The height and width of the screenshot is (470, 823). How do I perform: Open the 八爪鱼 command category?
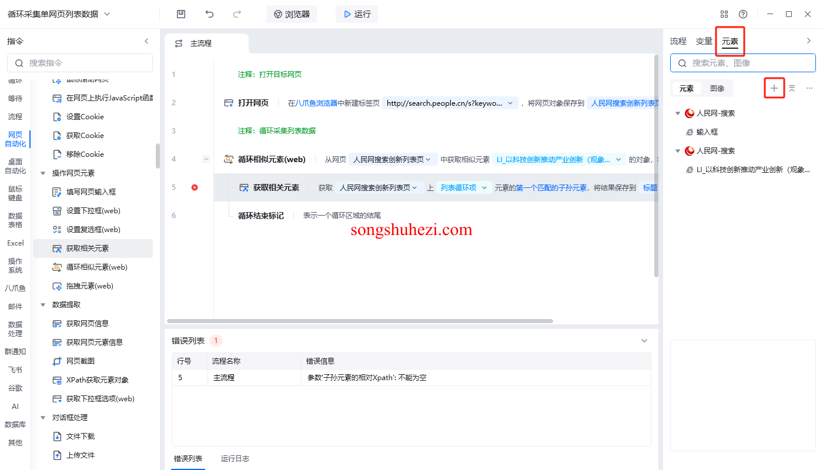(x=15, y=288)
